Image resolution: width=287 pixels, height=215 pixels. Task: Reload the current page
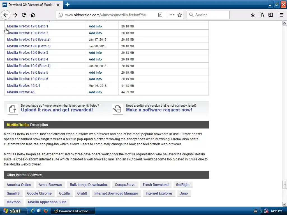tap(24, 15)
